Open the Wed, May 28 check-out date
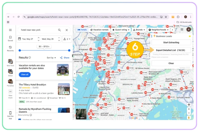The height and width of the screenshot is (133, 199). pos(48,39)
